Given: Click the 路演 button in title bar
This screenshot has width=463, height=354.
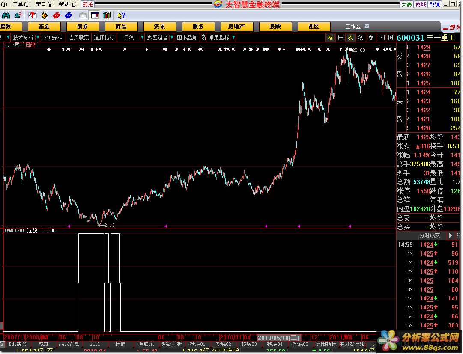Looking at the screenshot, I should tap(435, 4).
